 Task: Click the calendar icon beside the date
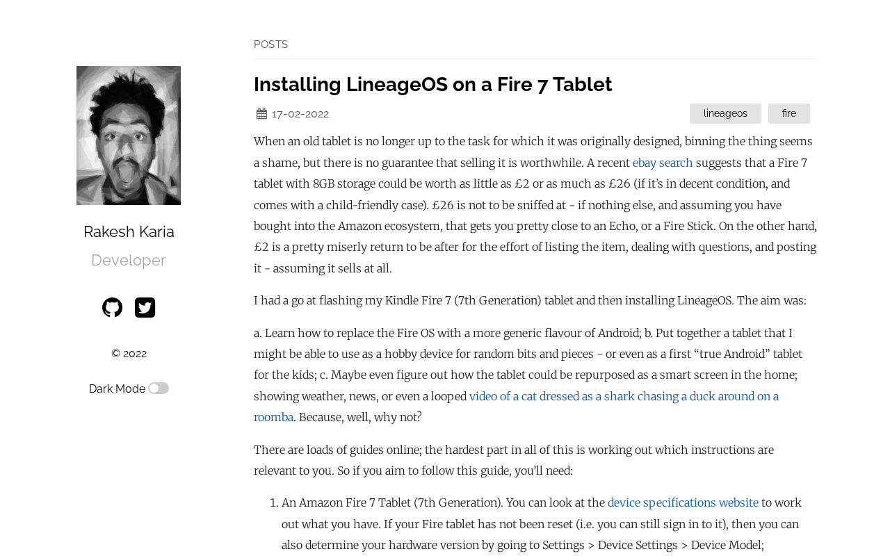[261, 114]
